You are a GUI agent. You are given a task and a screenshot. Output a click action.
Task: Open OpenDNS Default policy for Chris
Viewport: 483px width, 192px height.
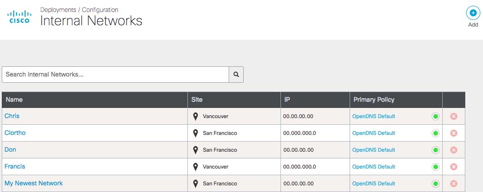coord(374,116)
